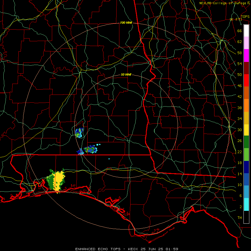Click the "26" legend value

240,141
